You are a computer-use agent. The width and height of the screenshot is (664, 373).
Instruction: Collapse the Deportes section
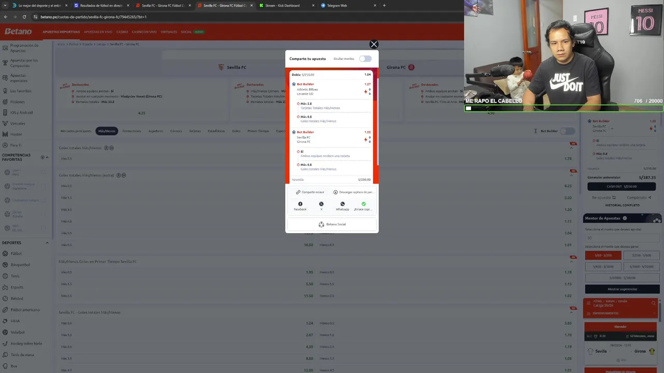point(47,242)
